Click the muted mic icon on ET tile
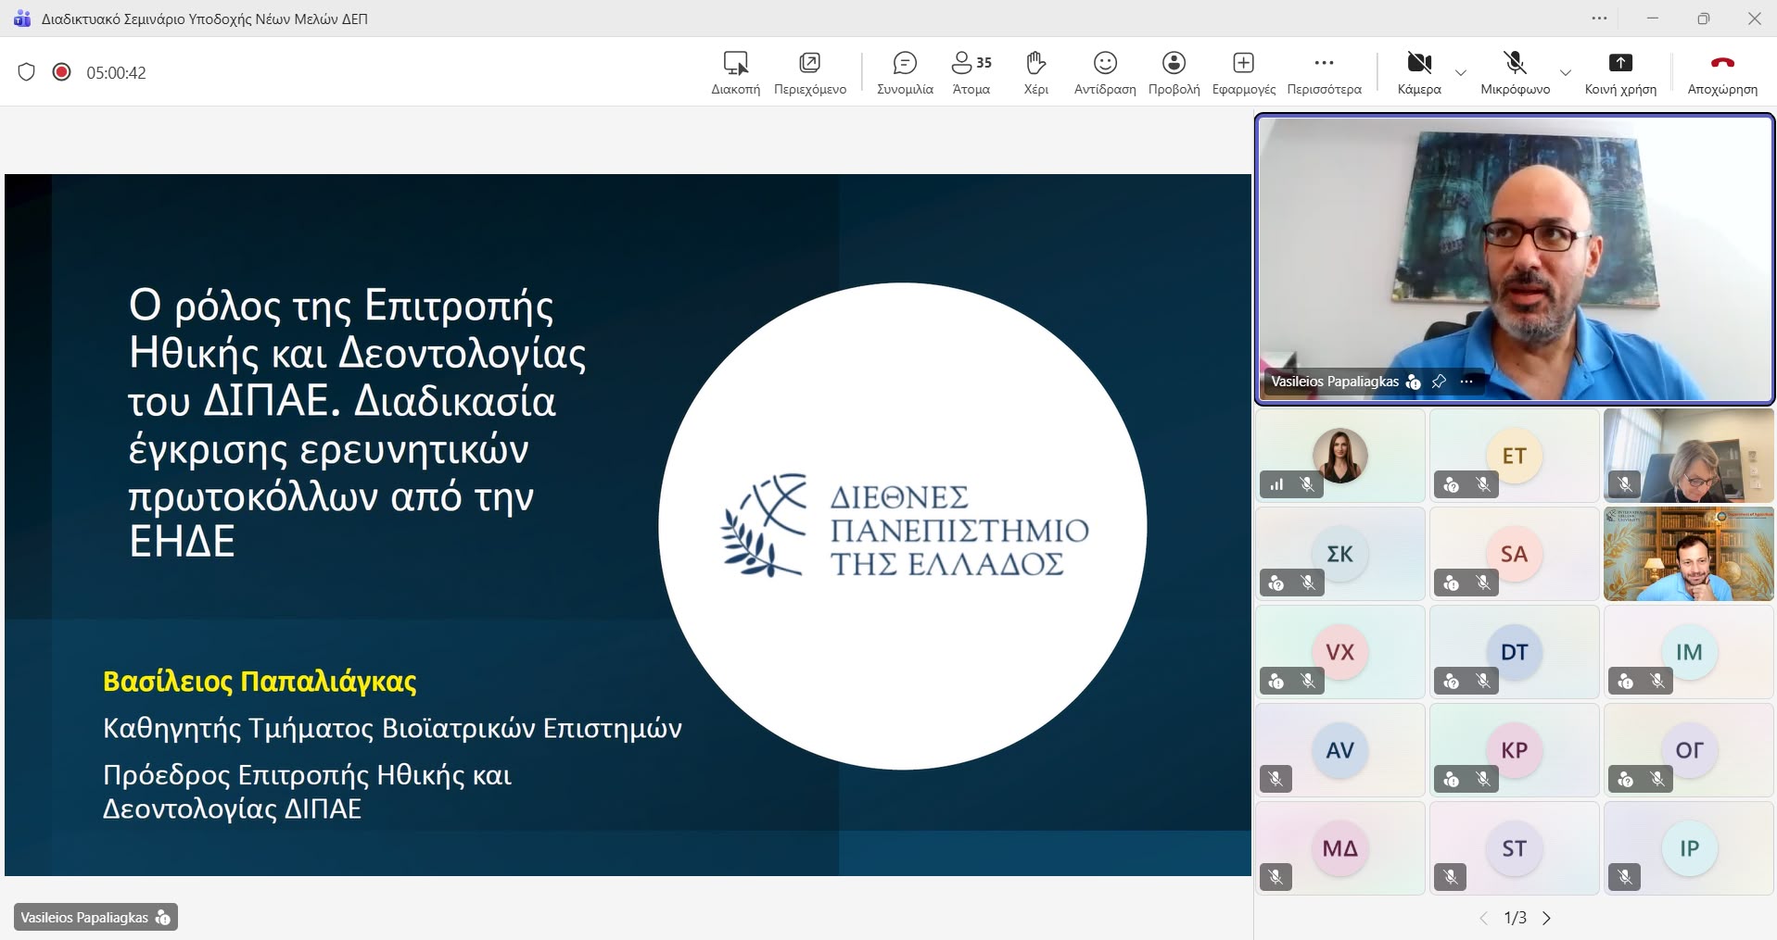 click(x=1483, y=484)
